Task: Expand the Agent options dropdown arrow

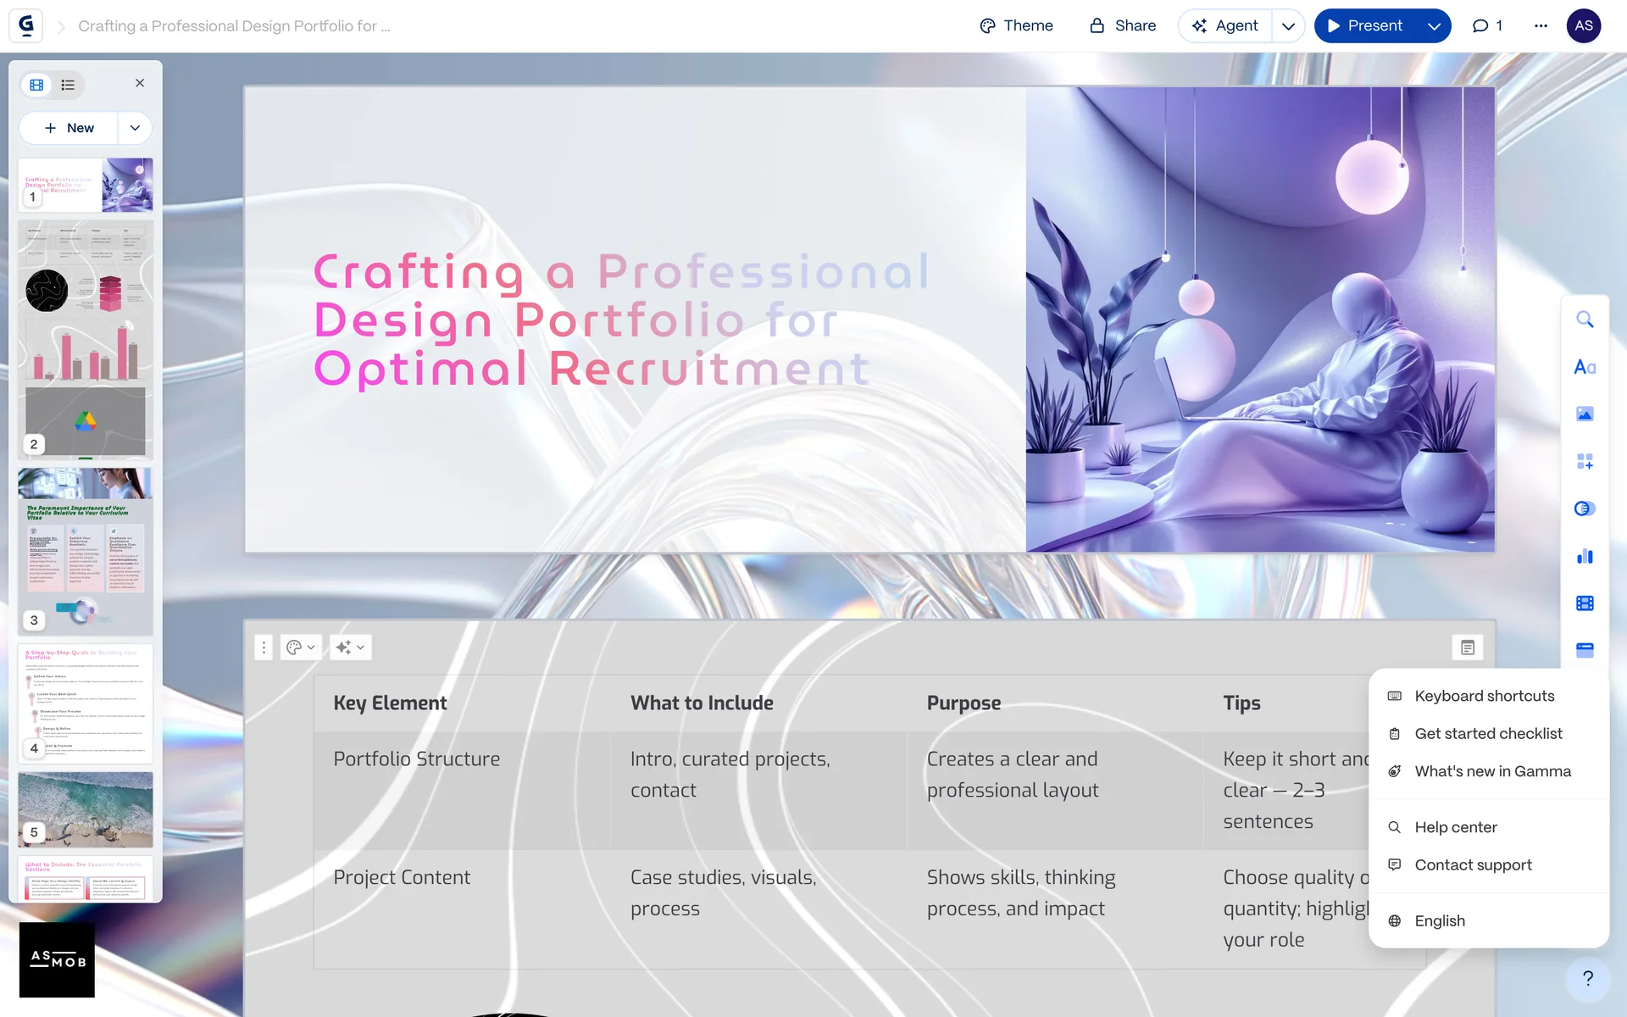Action: [1288, 26]
